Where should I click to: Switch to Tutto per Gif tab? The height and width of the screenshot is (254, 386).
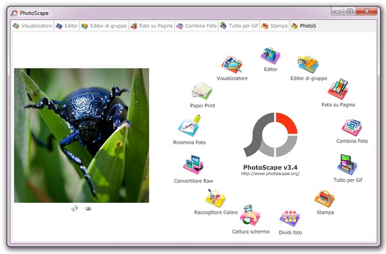click(x=239, y=26)
